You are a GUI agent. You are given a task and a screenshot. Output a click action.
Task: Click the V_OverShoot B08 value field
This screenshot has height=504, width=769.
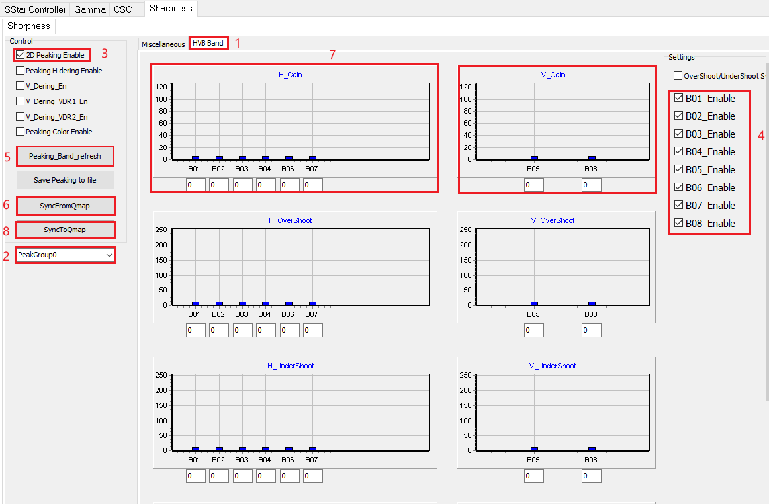pos(592,331)
